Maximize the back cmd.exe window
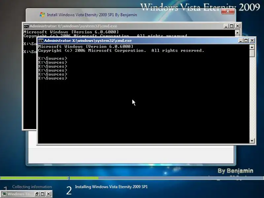The height and width of the screenshot is (198, 264). [x=232, y=26]
